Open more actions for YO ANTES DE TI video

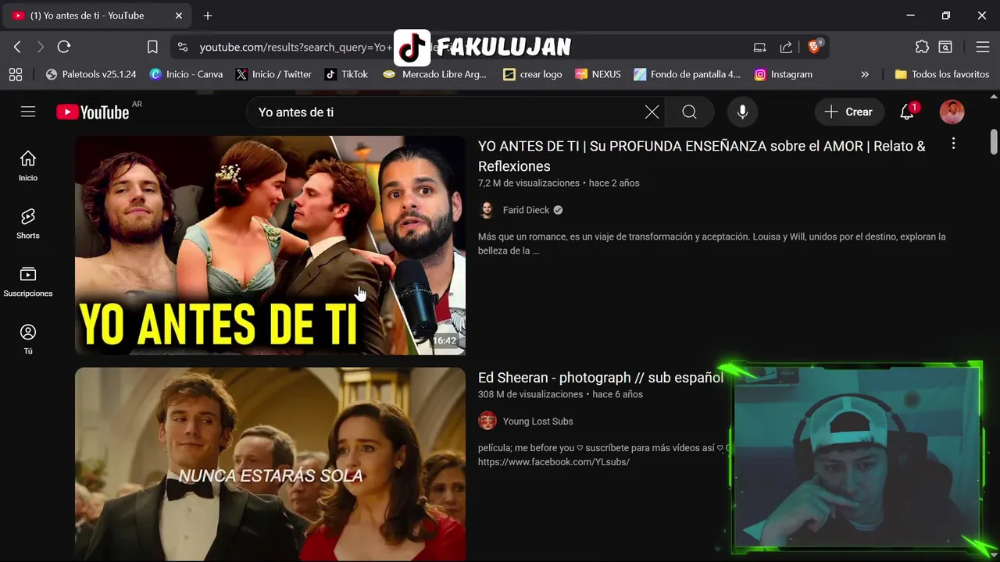click(x=953, y=144)
